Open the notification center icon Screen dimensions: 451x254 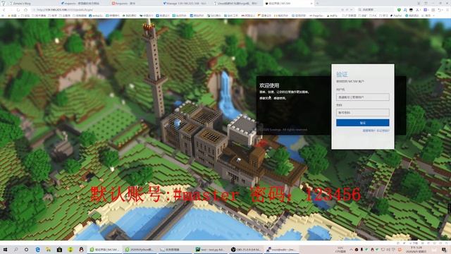(444, 249)
